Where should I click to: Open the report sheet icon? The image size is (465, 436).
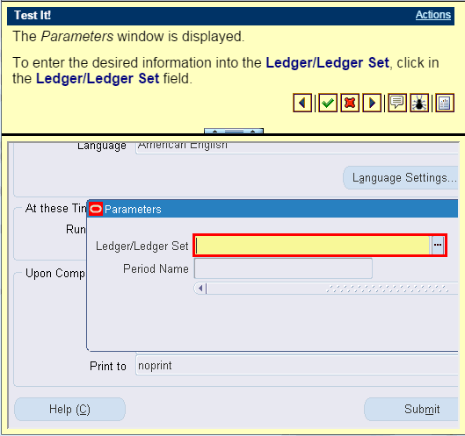point(445,103)
